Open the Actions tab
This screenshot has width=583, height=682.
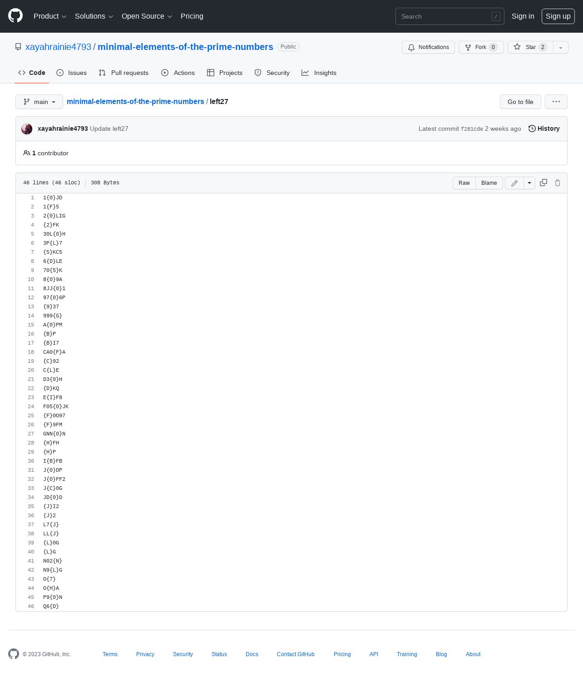coord(178,73)
